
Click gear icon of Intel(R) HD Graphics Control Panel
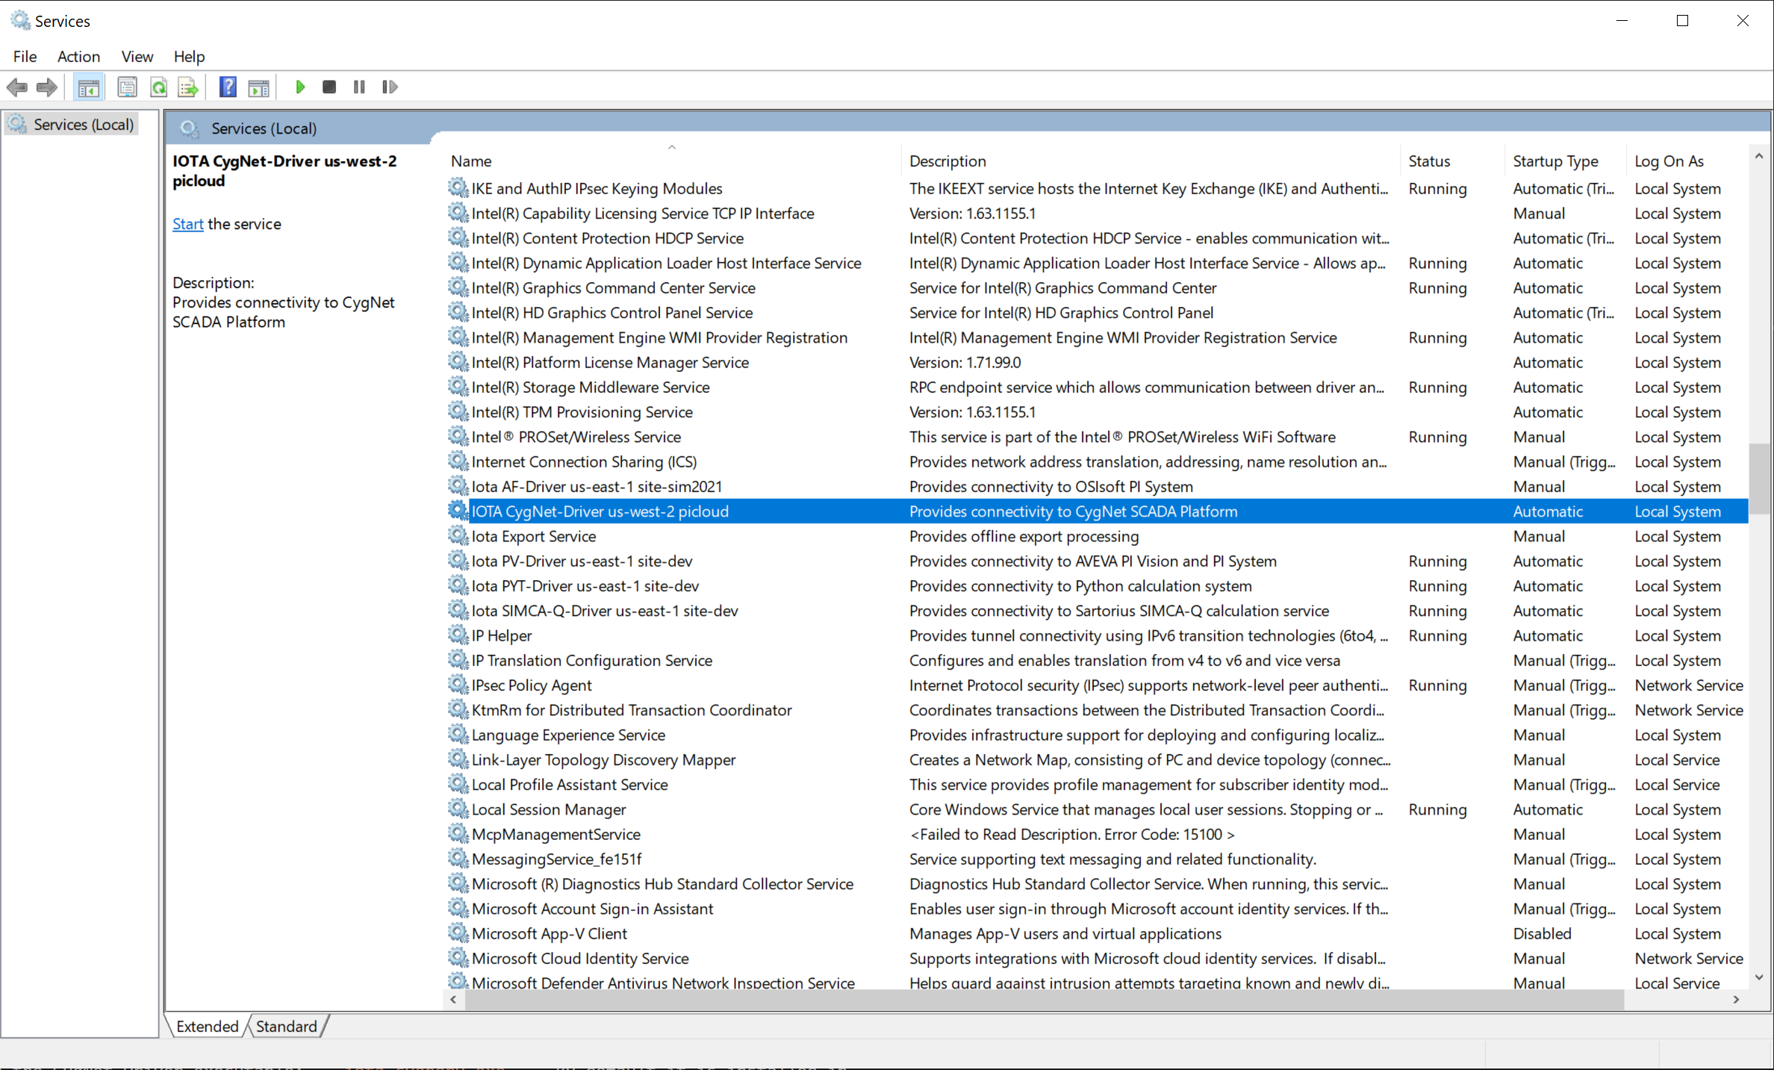[458, 312]
